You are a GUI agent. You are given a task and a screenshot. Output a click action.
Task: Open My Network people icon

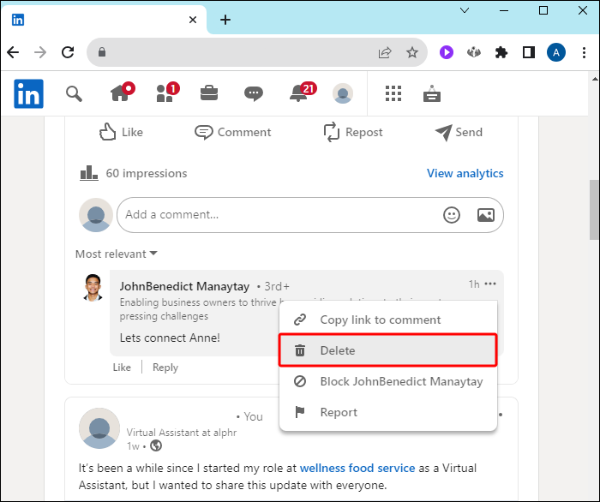tap(165, 93)
